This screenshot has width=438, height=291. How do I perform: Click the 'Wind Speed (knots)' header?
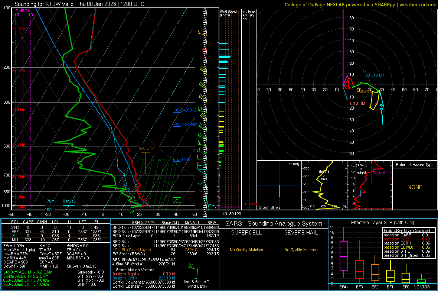(x=228, y=13)
